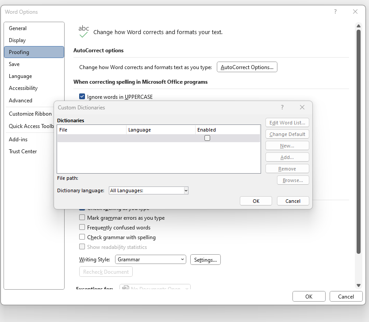
Task: Click the scrollbar down arrow
Action: click(359, 285)
